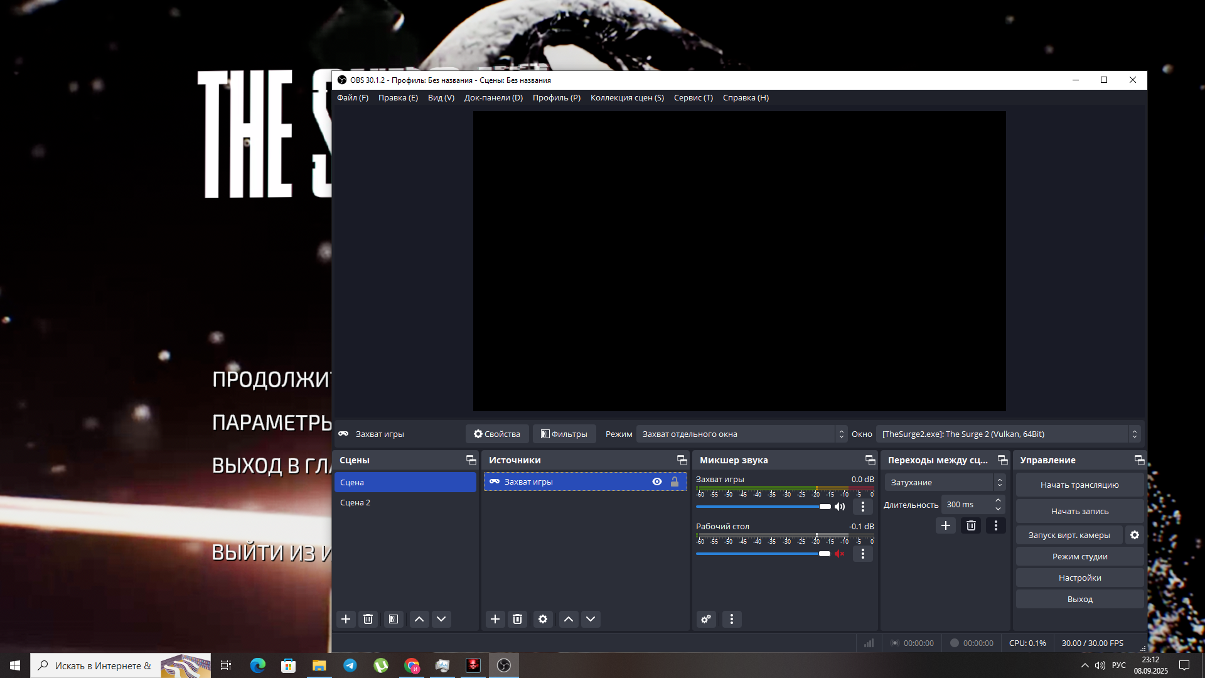Open source properties gear in Sources panel
The height and width of the screenshot is (678, 1205).
[x=543, y=619]
